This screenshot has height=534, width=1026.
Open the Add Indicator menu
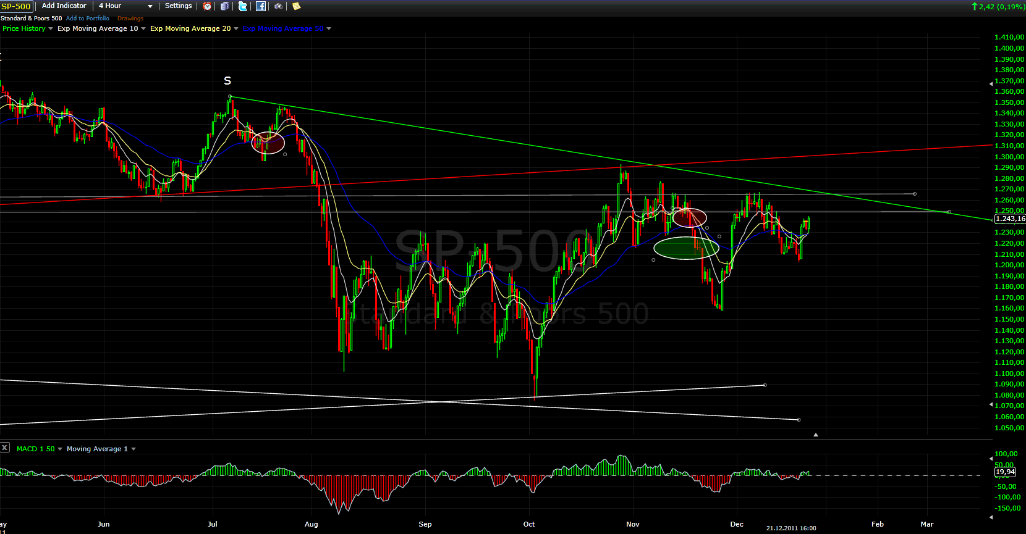click(x=64, y=6)
